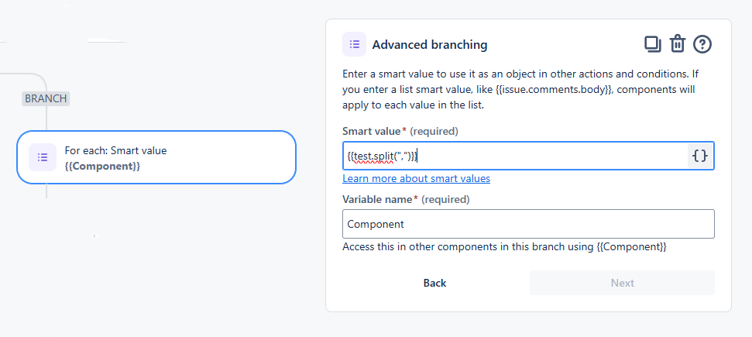The height and width of the screenshot is (337, 752).
Task: Delete the component with trash icon
Action: 677,44
